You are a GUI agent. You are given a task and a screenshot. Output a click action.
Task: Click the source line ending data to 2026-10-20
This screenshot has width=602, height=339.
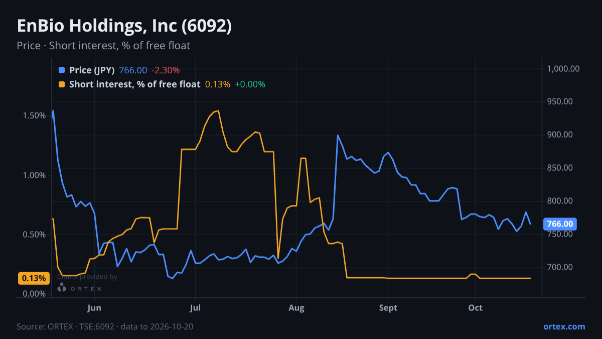tap(105, 326)
